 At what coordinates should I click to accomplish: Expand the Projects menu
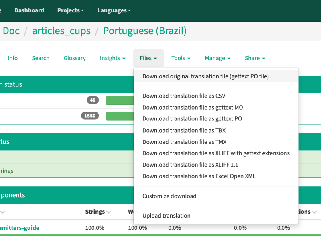71,10
